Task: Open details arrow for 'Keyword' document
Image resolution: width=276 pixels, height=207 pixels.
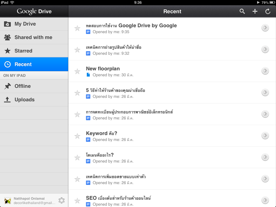Action: [265, 136]
